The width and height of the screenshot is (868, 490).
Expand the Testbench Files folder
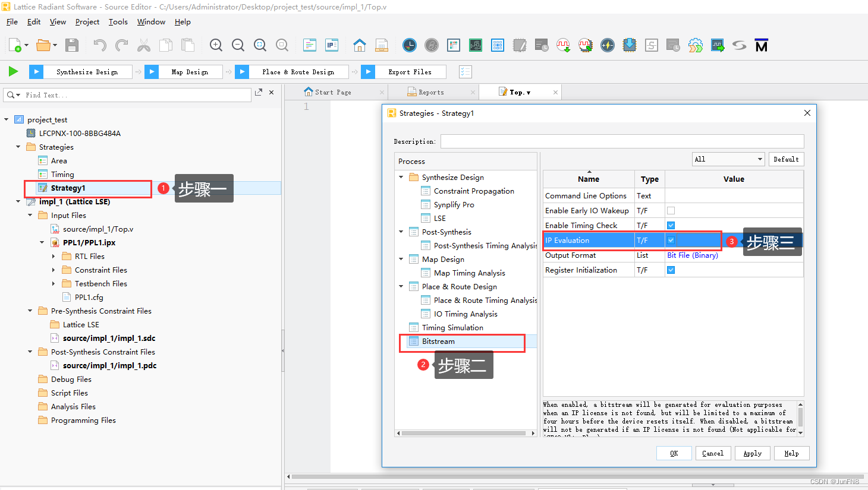[54, 283]
